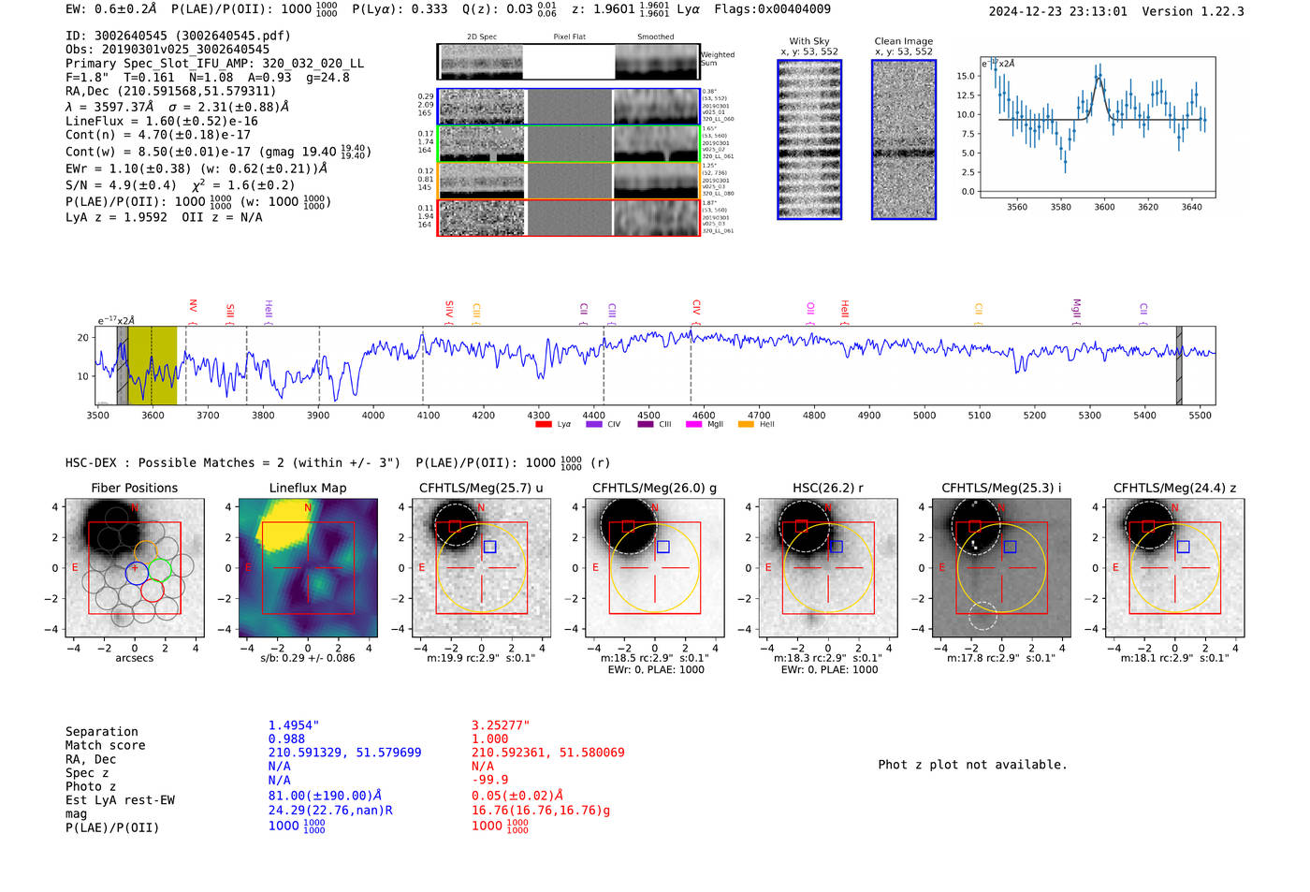
Task: Click the MgII line marker label
Action: point(1076,309)
